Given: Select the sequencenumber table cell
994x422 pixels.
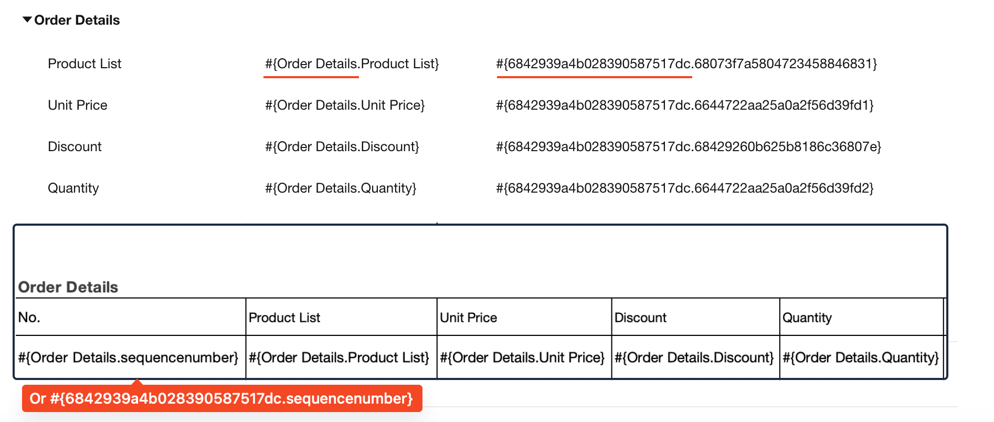Looking at the screenshot, I should click(x=129, y=357).
